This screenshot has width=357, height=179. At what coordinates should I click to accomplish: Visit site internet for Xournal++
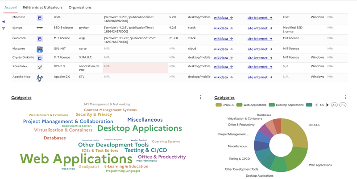[260, 67]
